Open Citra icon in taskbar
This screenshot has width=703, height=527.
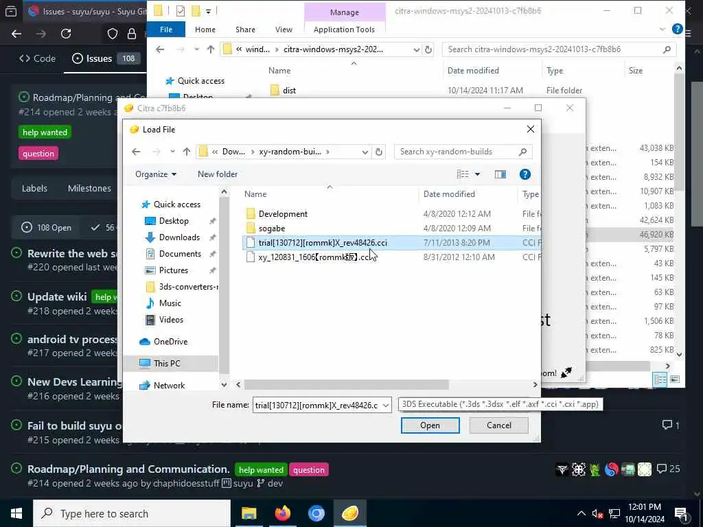[349, 513]
